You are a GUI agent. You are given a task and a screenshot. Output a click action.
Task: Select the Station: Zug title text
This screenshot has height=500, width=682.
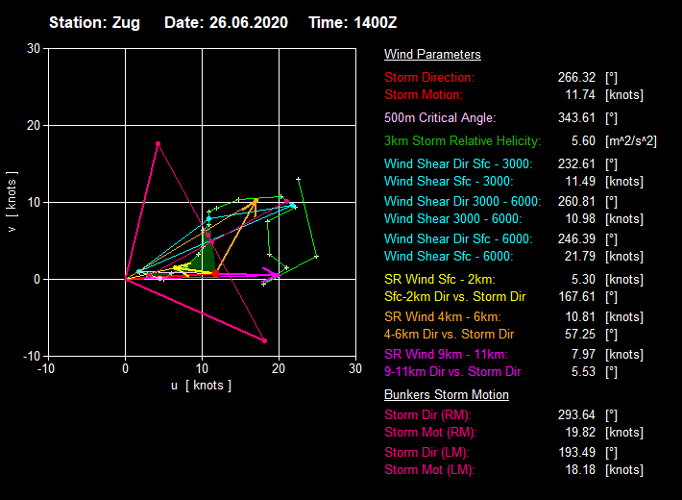(x=98, y=21)
